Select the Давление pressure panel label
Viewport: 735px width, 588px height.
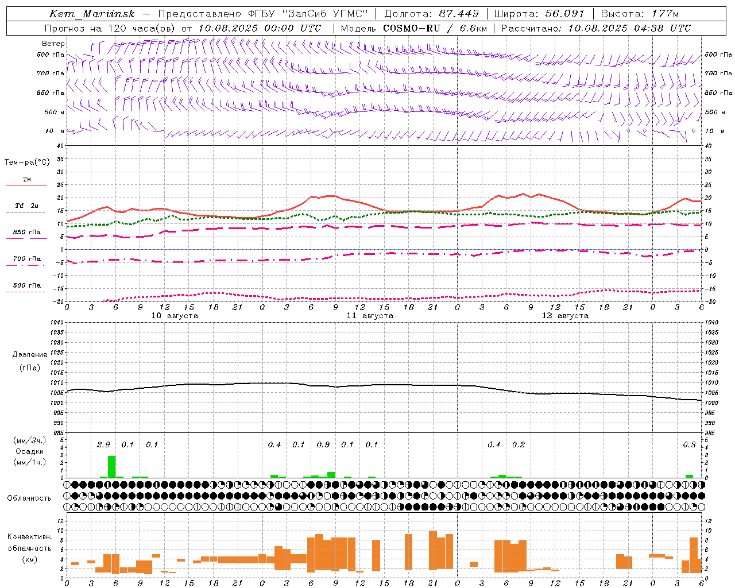[30, 355]
